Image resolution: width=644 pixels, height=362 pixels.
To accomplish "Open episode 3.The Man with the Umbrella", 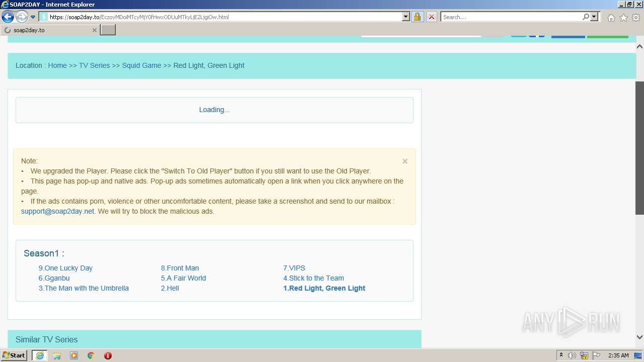I will coord(84,288).
